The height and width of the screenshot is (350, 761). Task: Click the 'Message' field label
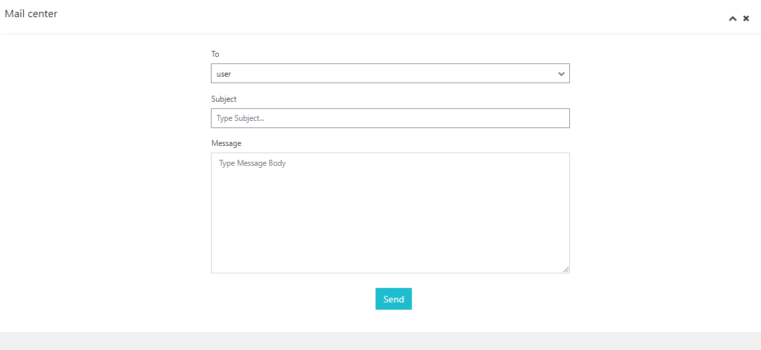pyautogui.click(x=226, y=143)
